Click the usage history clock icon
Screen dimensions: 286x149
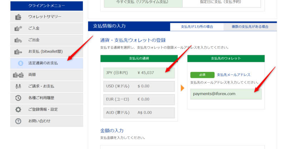coord(18,98)
